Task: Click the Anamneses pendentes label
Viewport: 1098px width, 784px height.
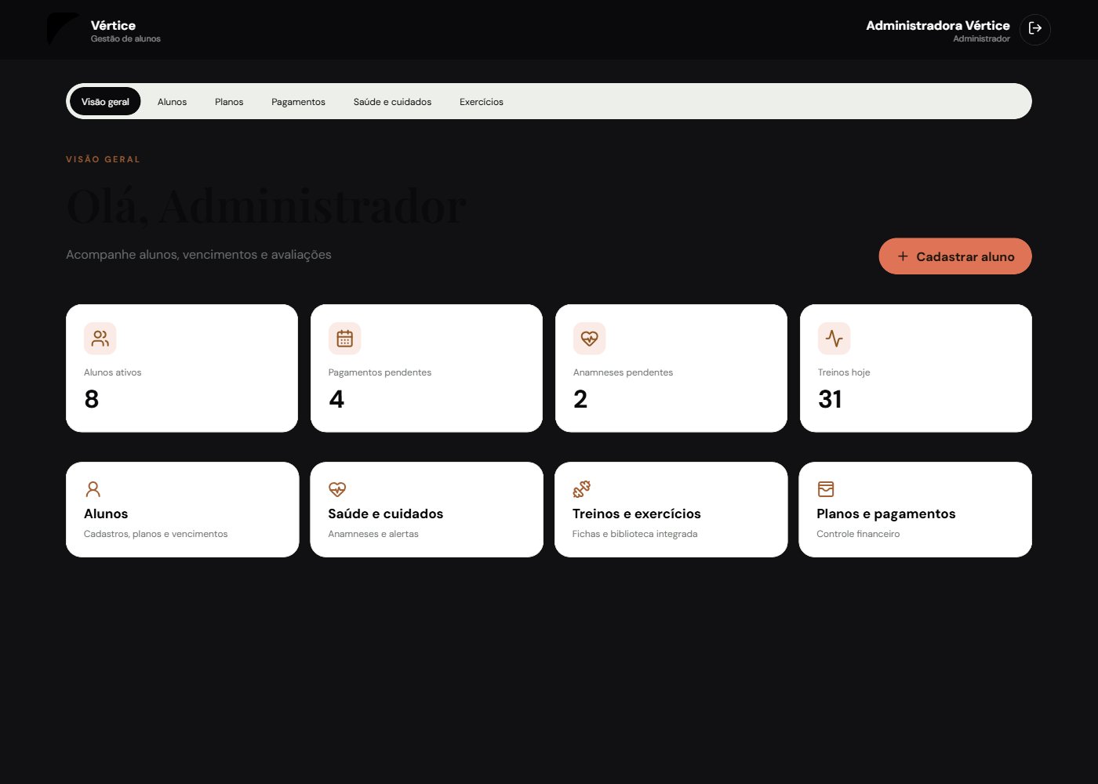Action: (x=623, y=372)
